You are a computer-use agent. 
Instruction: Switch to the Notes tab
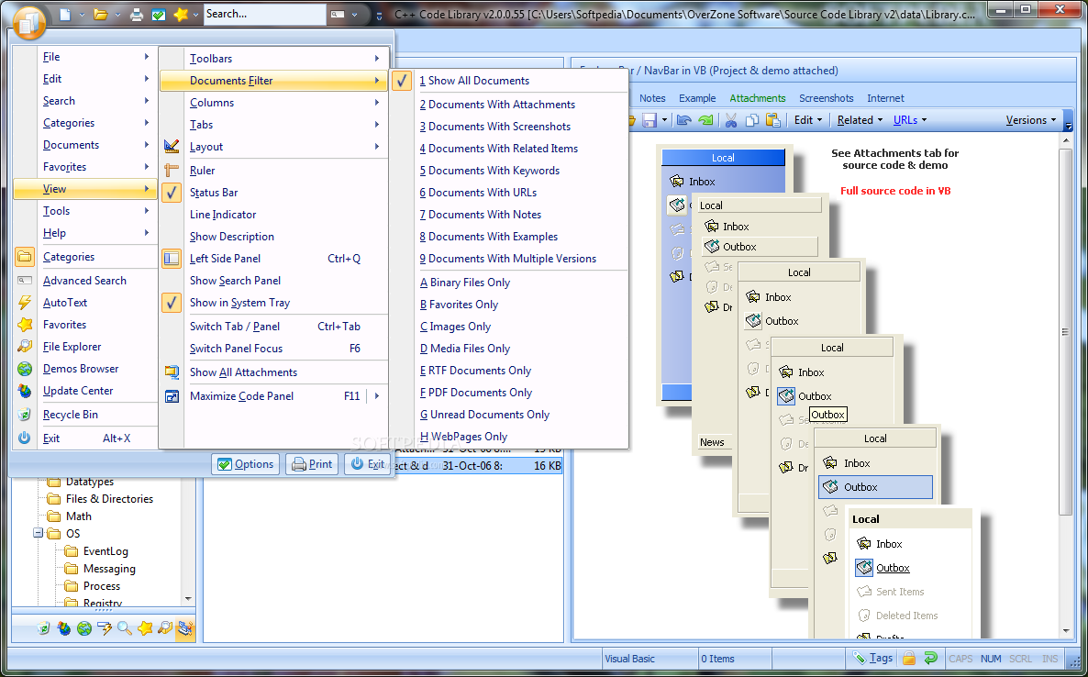pos(652,98)
